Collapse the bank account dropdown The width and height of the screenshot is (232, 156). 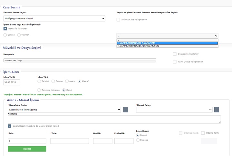click(x=167, y=36)
